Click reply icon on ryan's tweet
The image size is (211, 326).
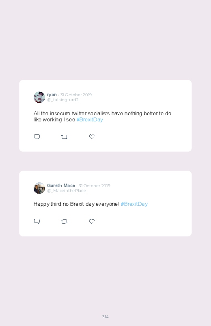point(37,137)
